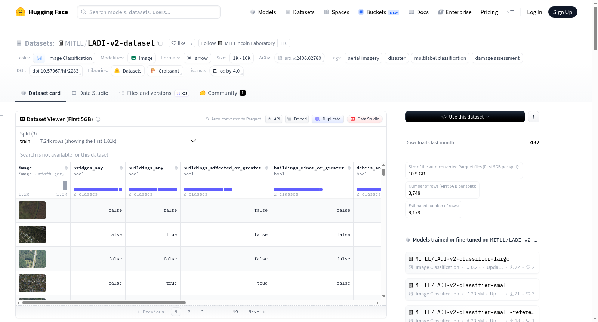This screenshot has height=322, width=598.
Task: Open Models in the top navigation
Action: point(263,12)
